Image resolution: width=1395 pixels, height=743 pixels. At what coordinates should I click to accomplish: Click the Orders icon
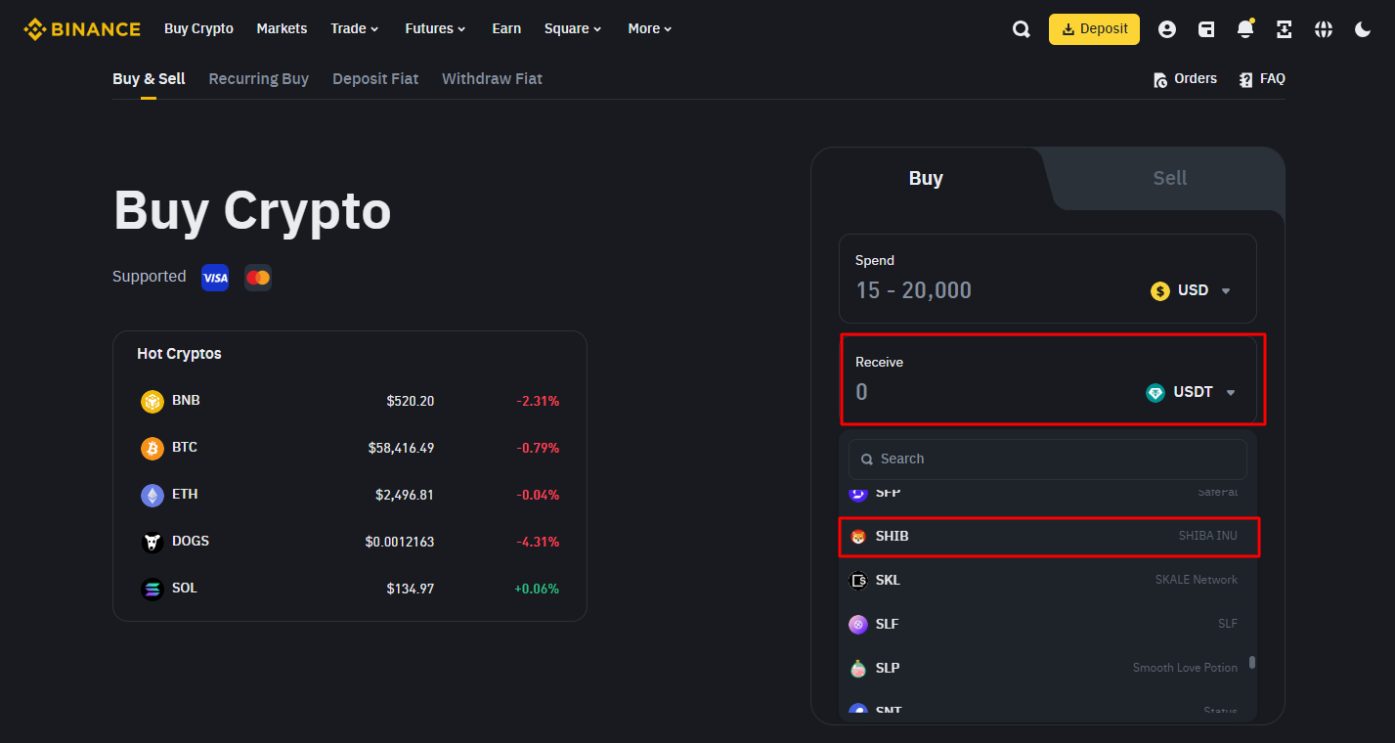pos(1160,80)
